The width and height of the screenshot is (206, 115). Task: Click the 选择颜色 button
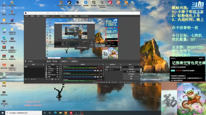[74, 61]
